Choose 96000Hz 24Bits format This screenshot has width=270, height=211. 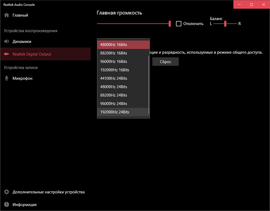click(123, 103)
